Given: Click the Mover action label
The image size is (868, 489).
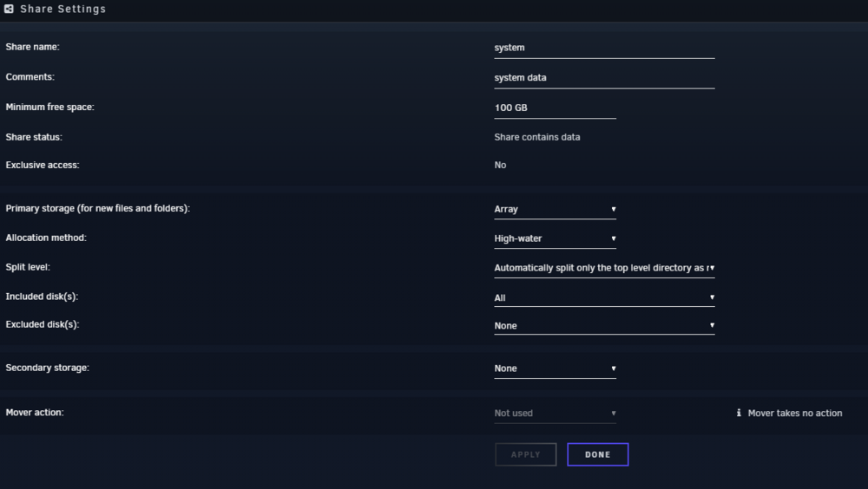Looking at the screenshot, I should coord(35,412).
